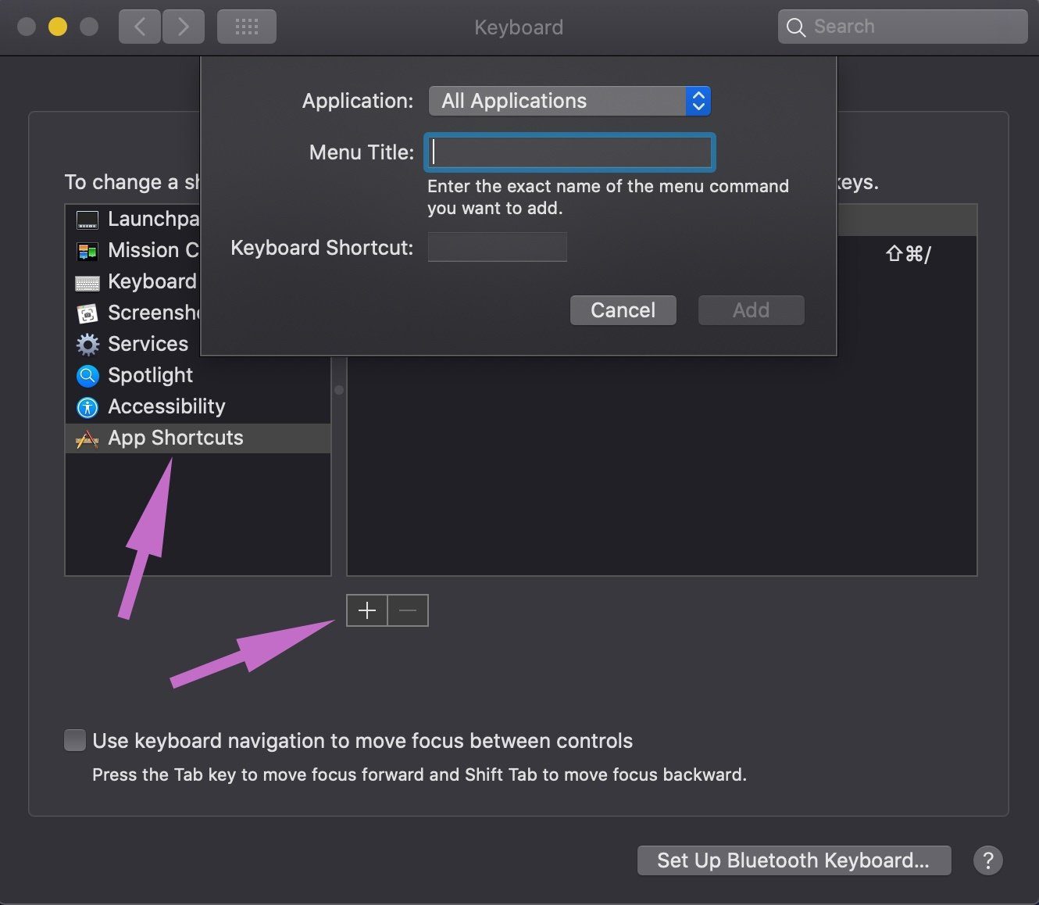Viewport: 1039px width, 905px height.
Task: Click Set Up Bluetooth Keyboard button
Action: point(794,860)
